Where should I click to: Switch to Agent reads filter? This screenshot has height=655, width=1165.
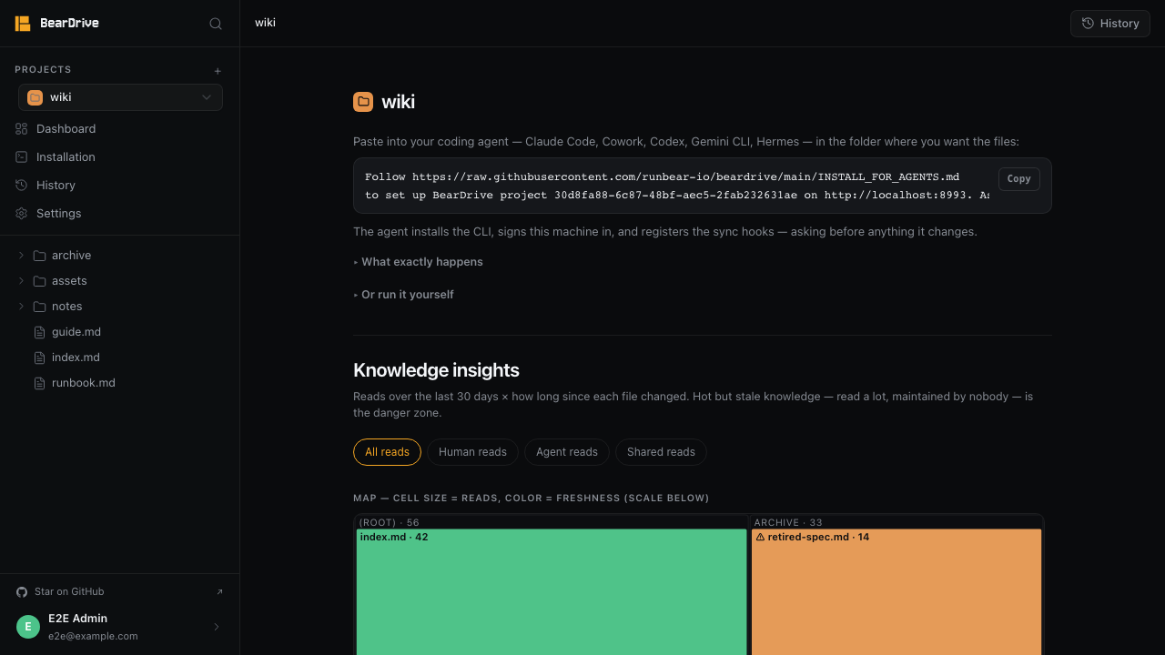pos(567,452)
